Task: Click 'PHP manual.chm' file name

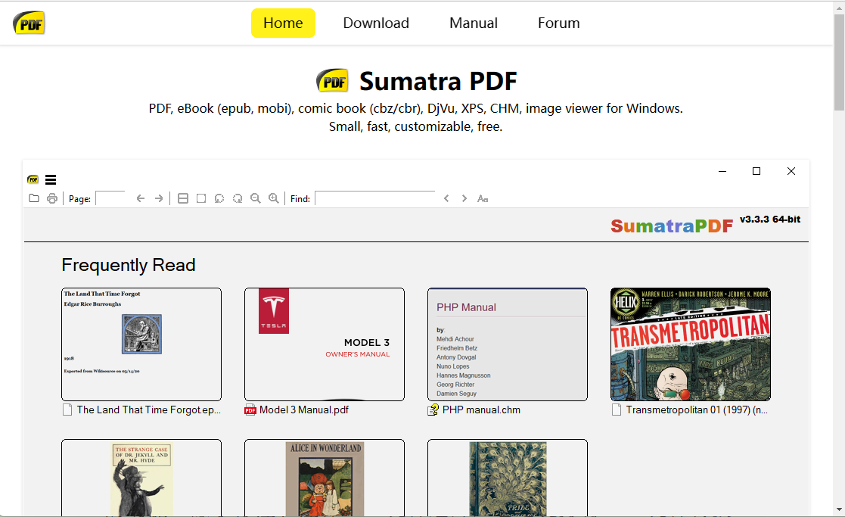Action: [x=481, y=410]
